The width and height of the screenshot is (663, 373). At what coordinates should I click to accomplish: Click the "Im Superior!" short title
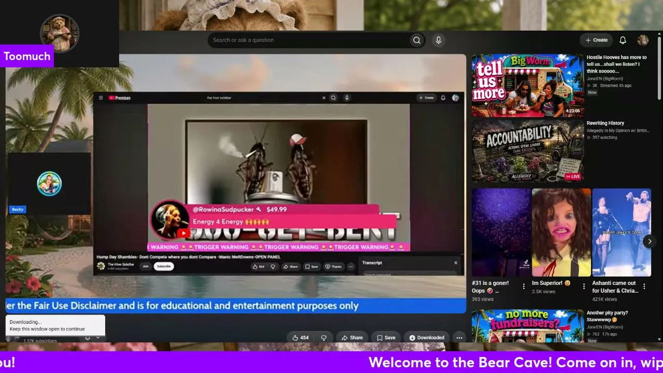(x=551, y=283)
